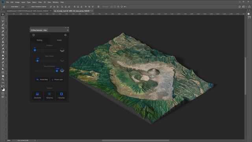Open the Help menu
Viewport: 252px width, 142px height.
click(x=62, y=2)
